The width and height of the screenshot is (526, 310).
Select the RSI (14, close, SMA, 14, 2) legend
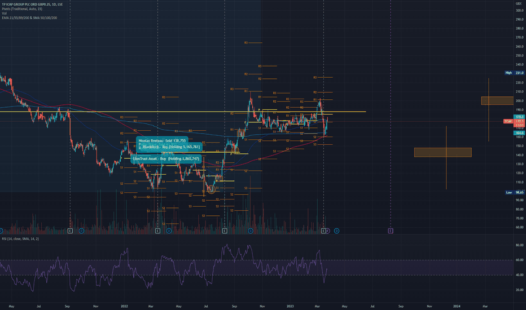click(x=20, y=238)
